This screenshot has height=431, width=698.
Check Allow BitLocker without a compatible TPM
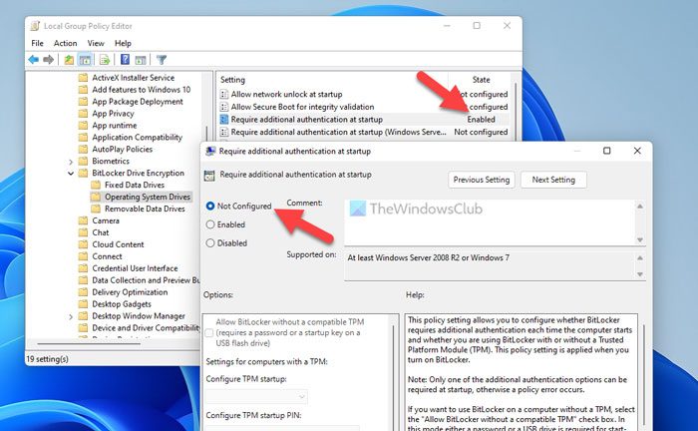[x=209, y=332]
